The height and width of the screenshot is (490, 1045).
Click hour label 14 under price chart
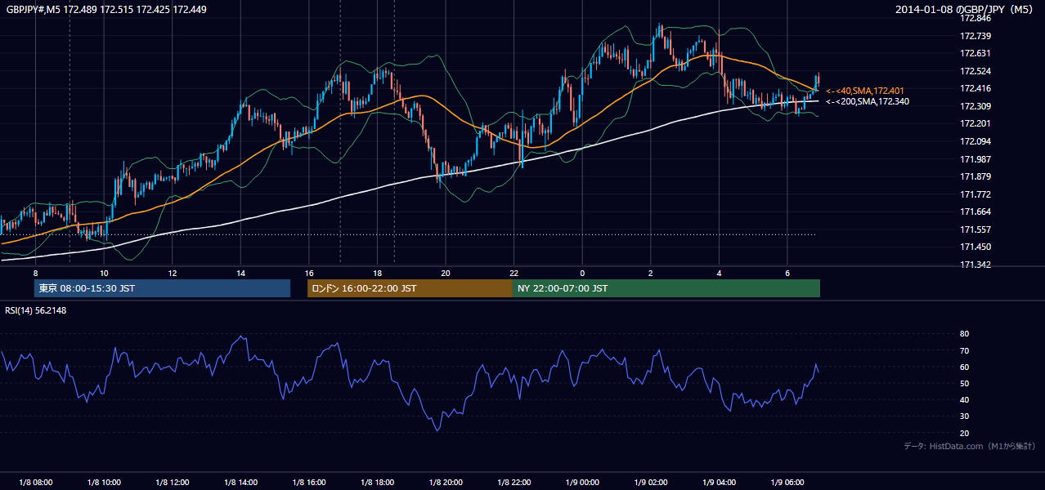[240, 273]
